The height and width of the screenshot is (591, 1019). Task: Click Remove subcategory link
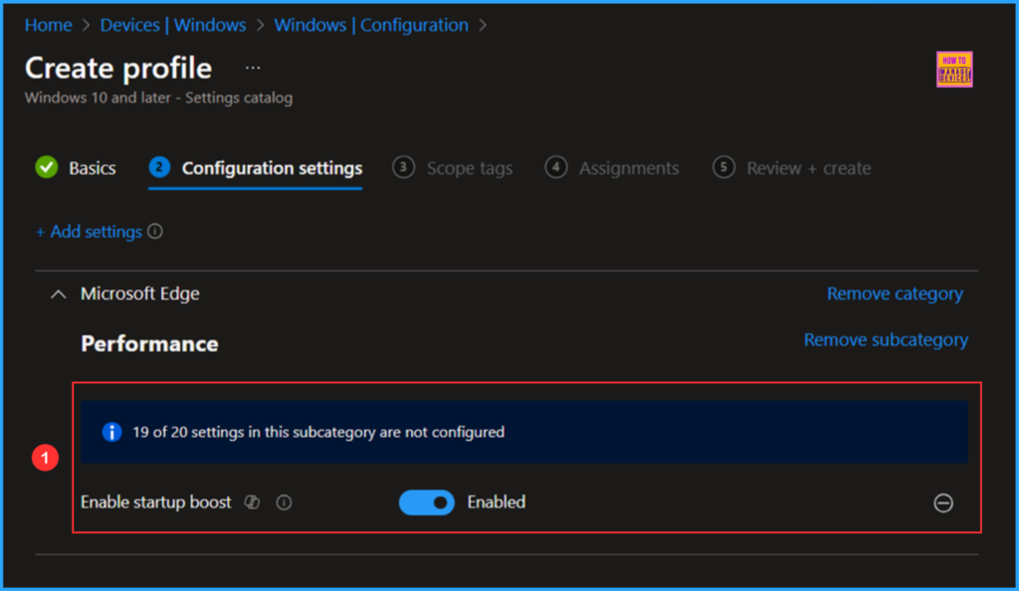pos(886,339)
